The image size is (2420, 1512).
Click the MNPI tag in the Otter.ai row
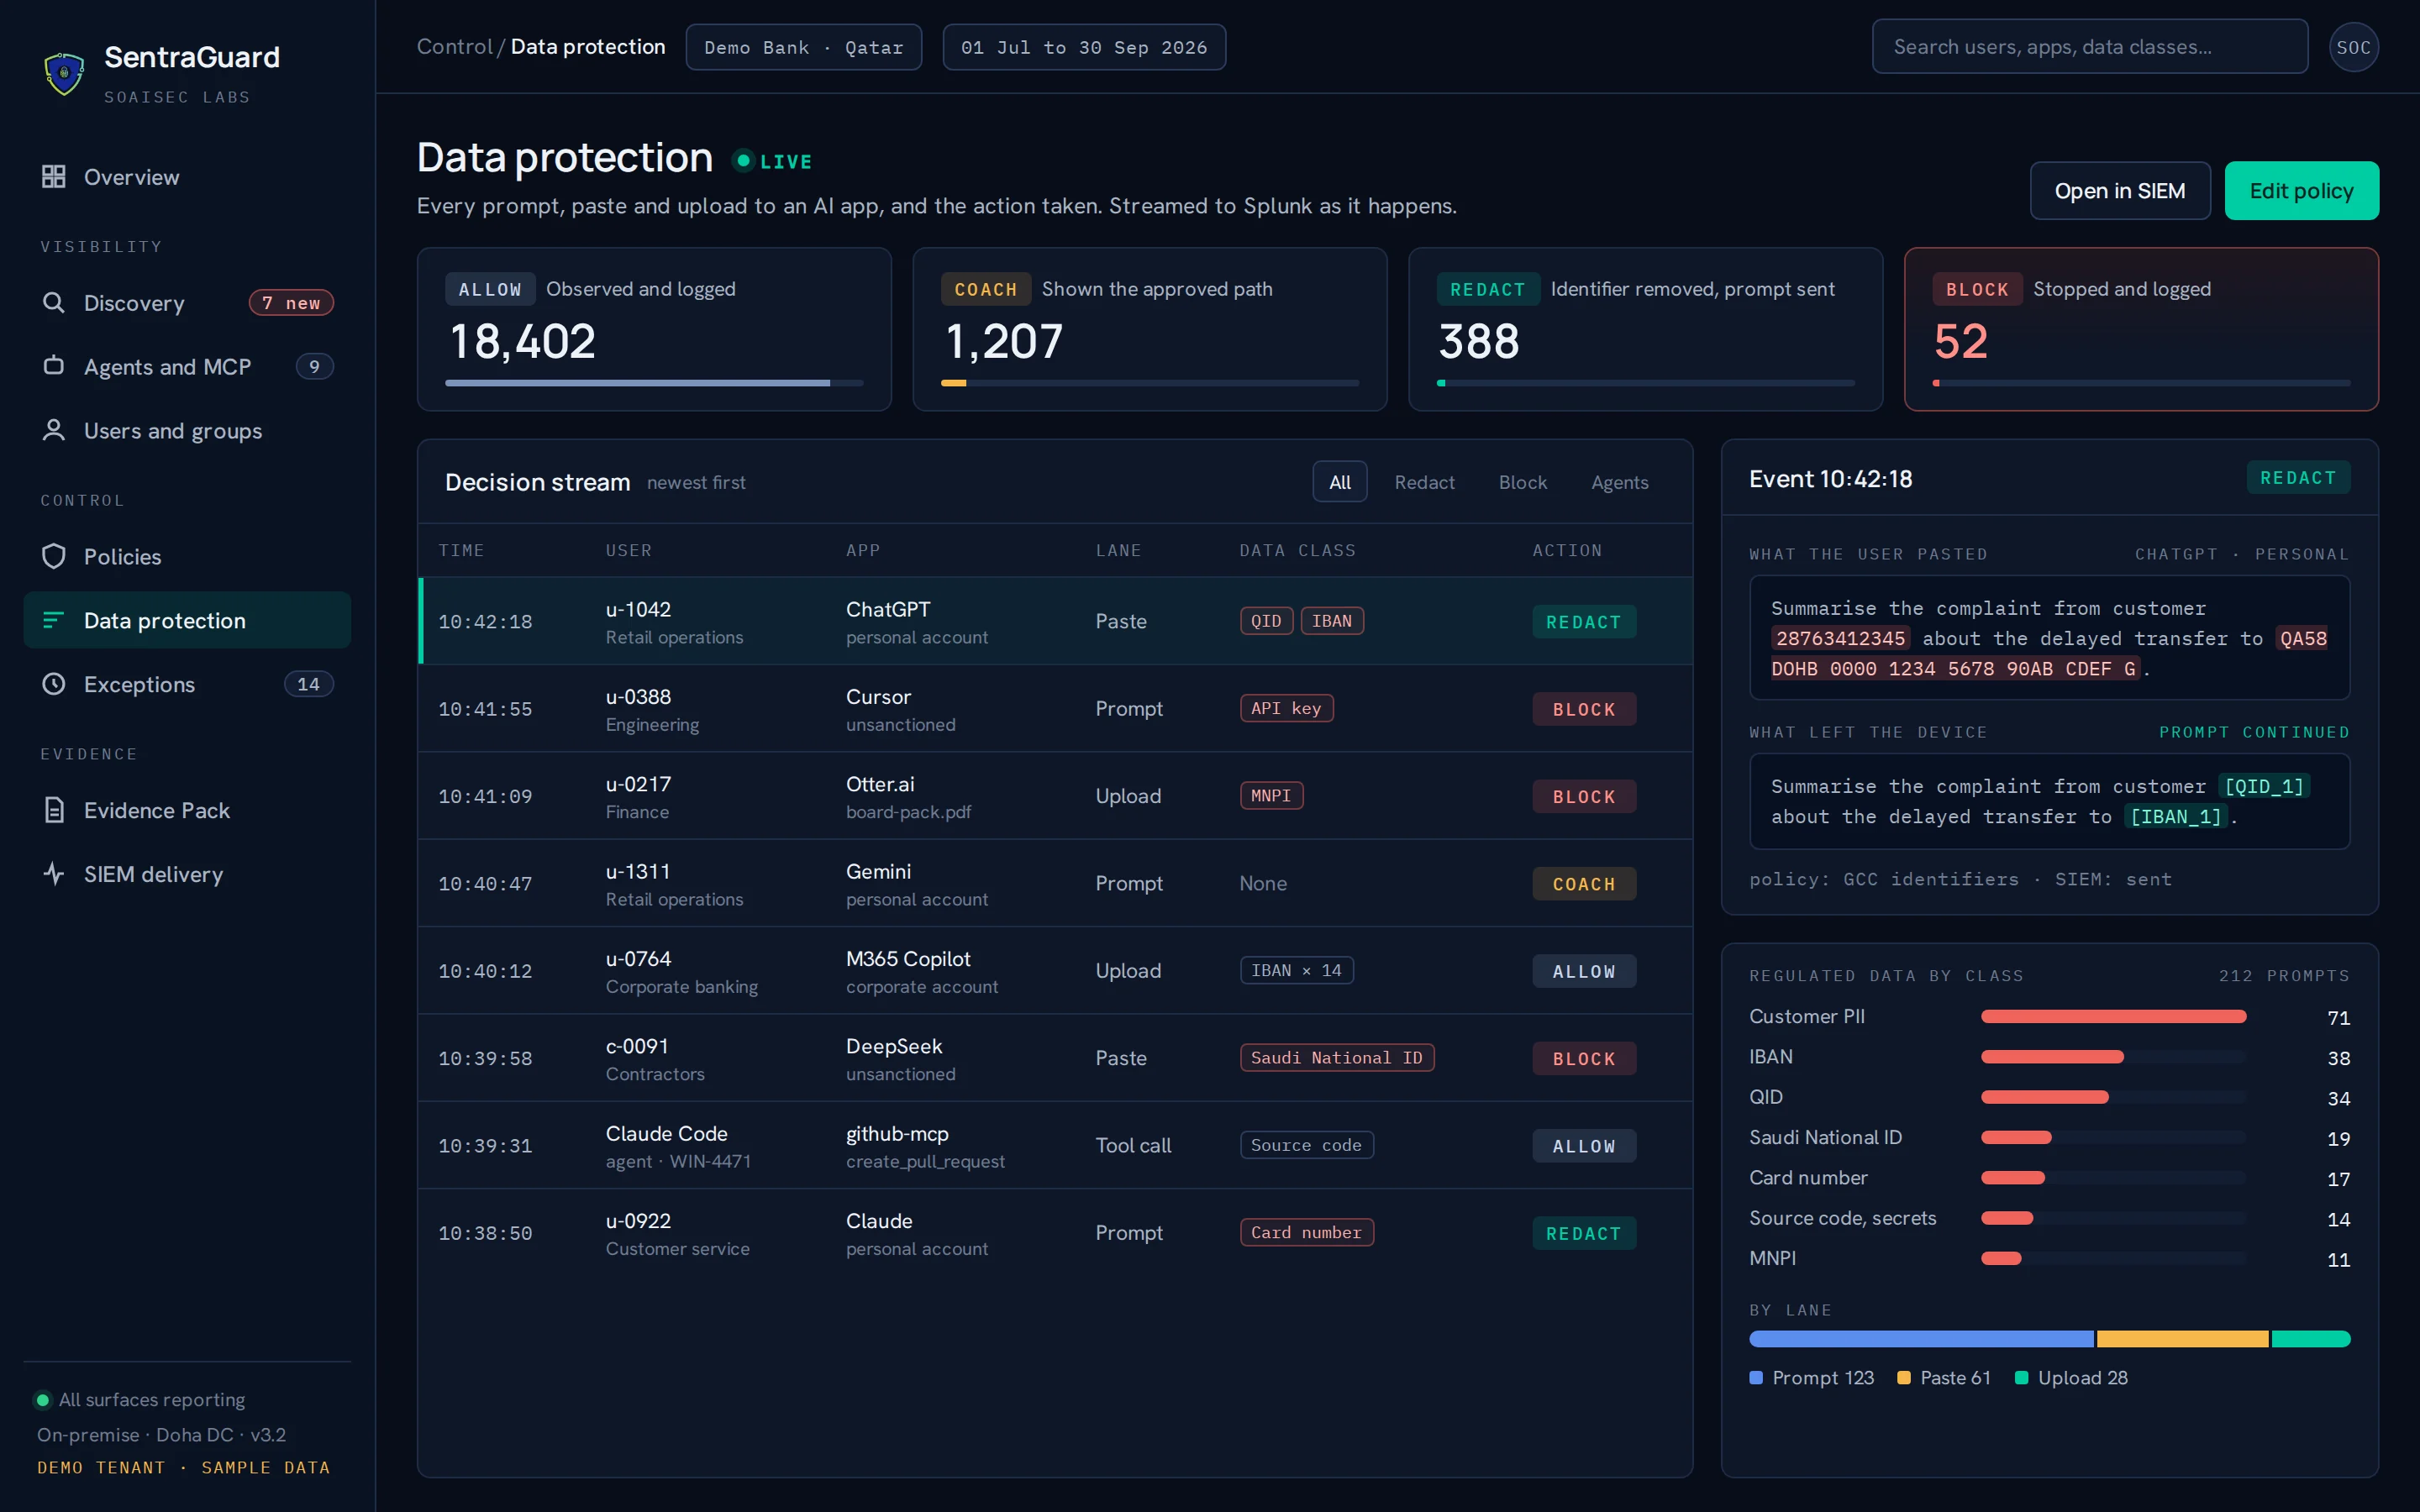pos(1271,796)
